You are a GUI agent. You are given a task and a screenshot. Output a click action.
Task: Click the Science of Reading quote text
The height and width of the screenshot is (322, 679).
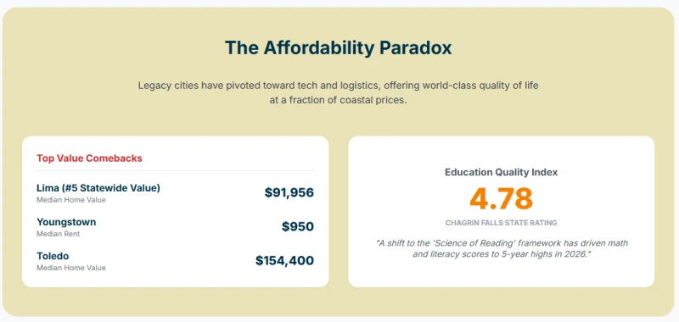(x=502, y=248)
